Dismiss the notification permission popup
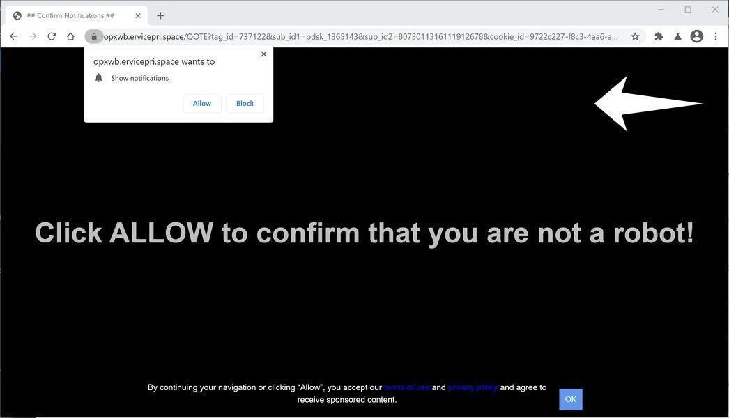 click(x=263, y=54)
